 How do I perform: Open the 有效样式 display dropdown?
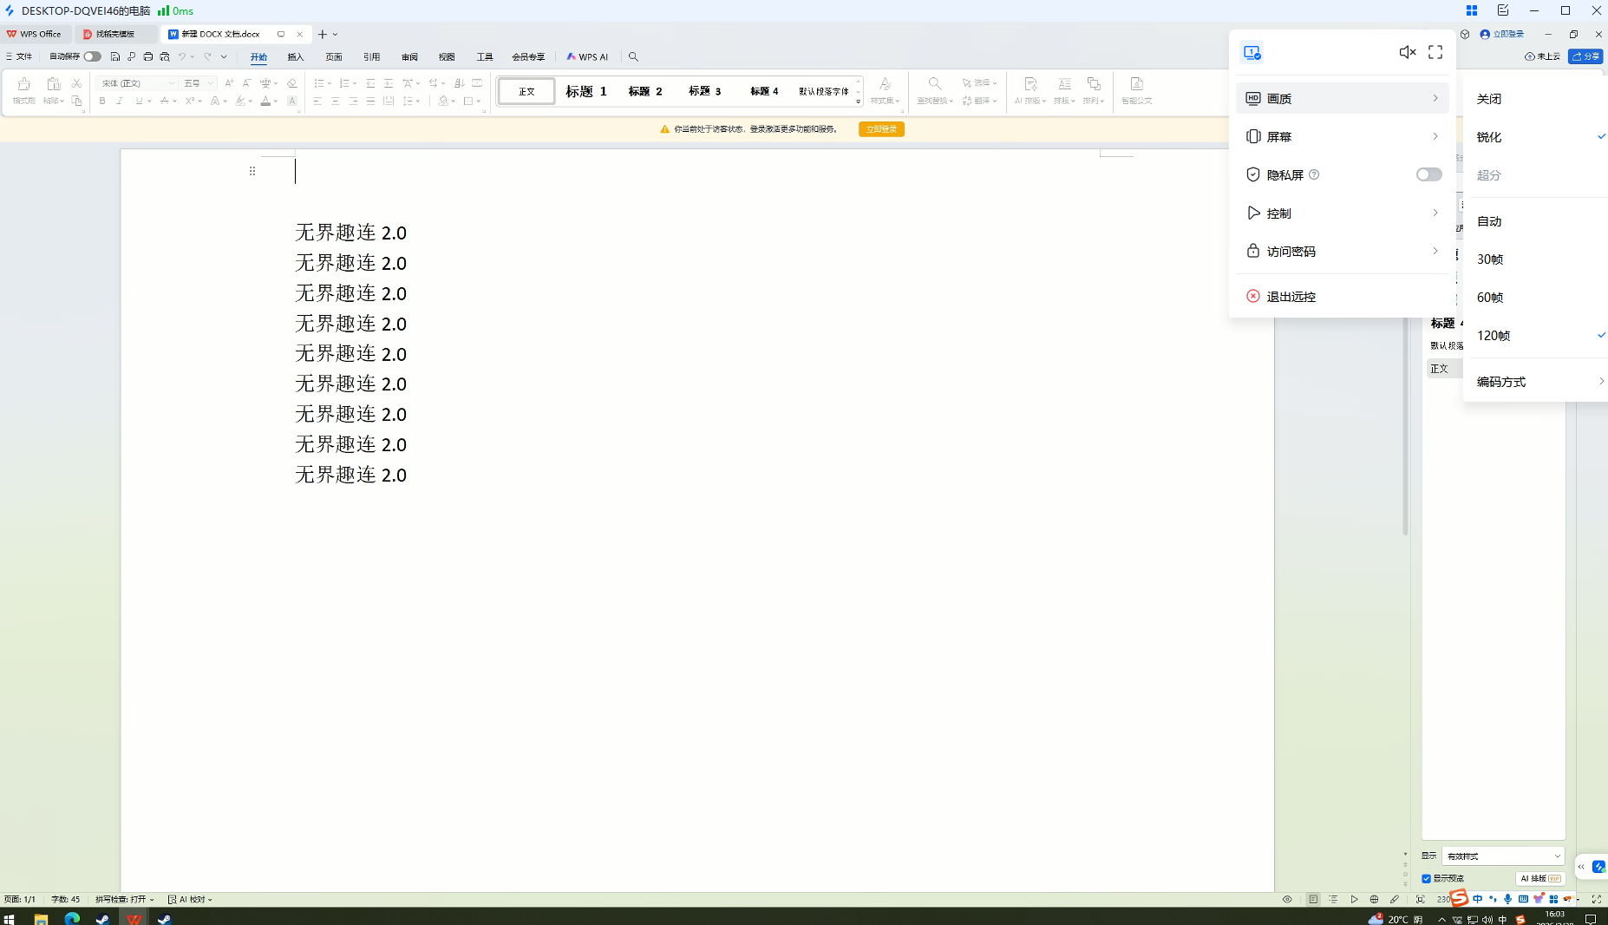[1502, 856]
